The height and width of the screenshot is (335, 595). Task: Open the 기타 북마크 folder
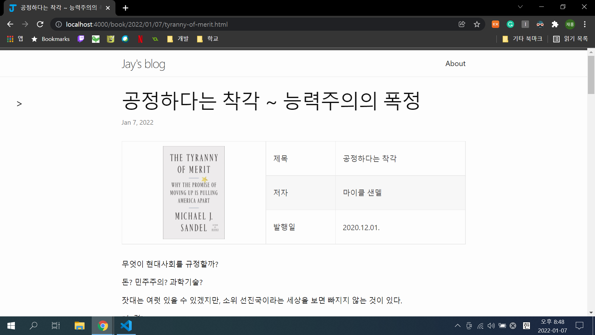point(522,39)
